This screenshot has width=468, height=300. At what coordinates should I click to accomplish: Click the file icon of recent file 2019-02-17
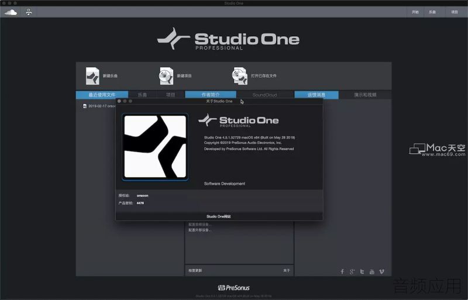tap(85, 106)
